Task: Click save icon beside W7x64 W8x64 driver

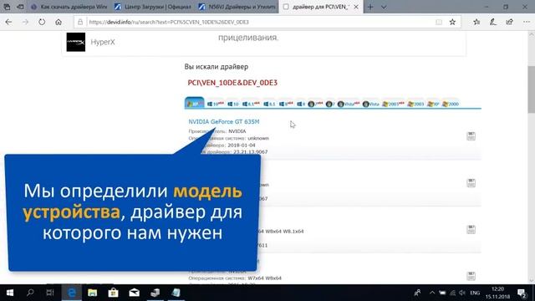Action: click(x=471, y=276)
